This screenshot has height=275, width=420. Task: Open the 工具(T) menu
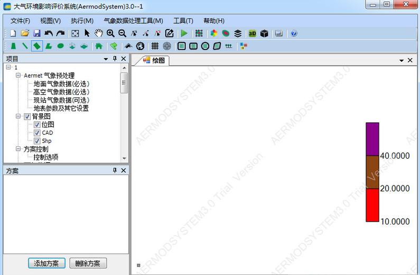183,21
